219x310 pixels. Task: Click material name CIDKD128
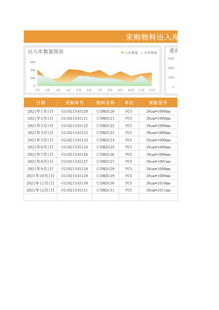point(105,169)
